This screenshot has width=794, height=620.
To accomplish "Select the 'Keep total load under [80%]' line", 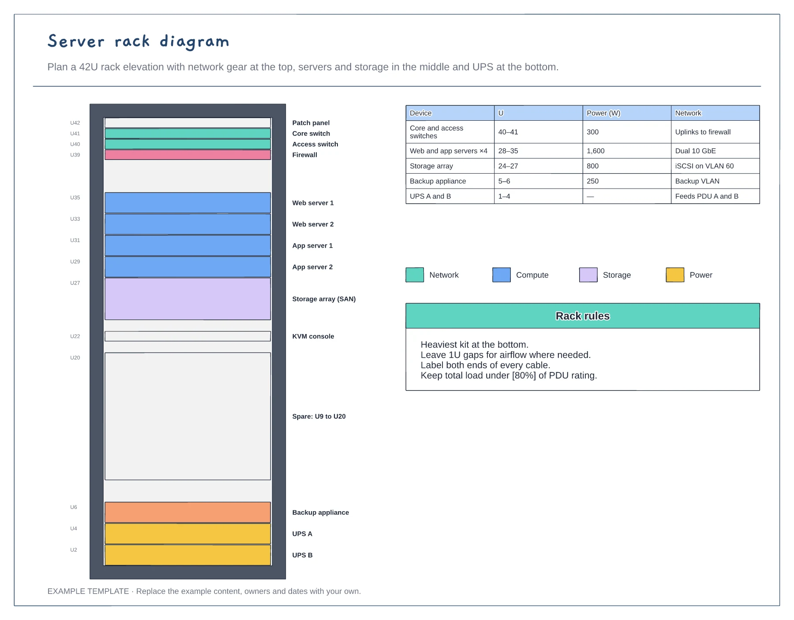I will 509,375.
